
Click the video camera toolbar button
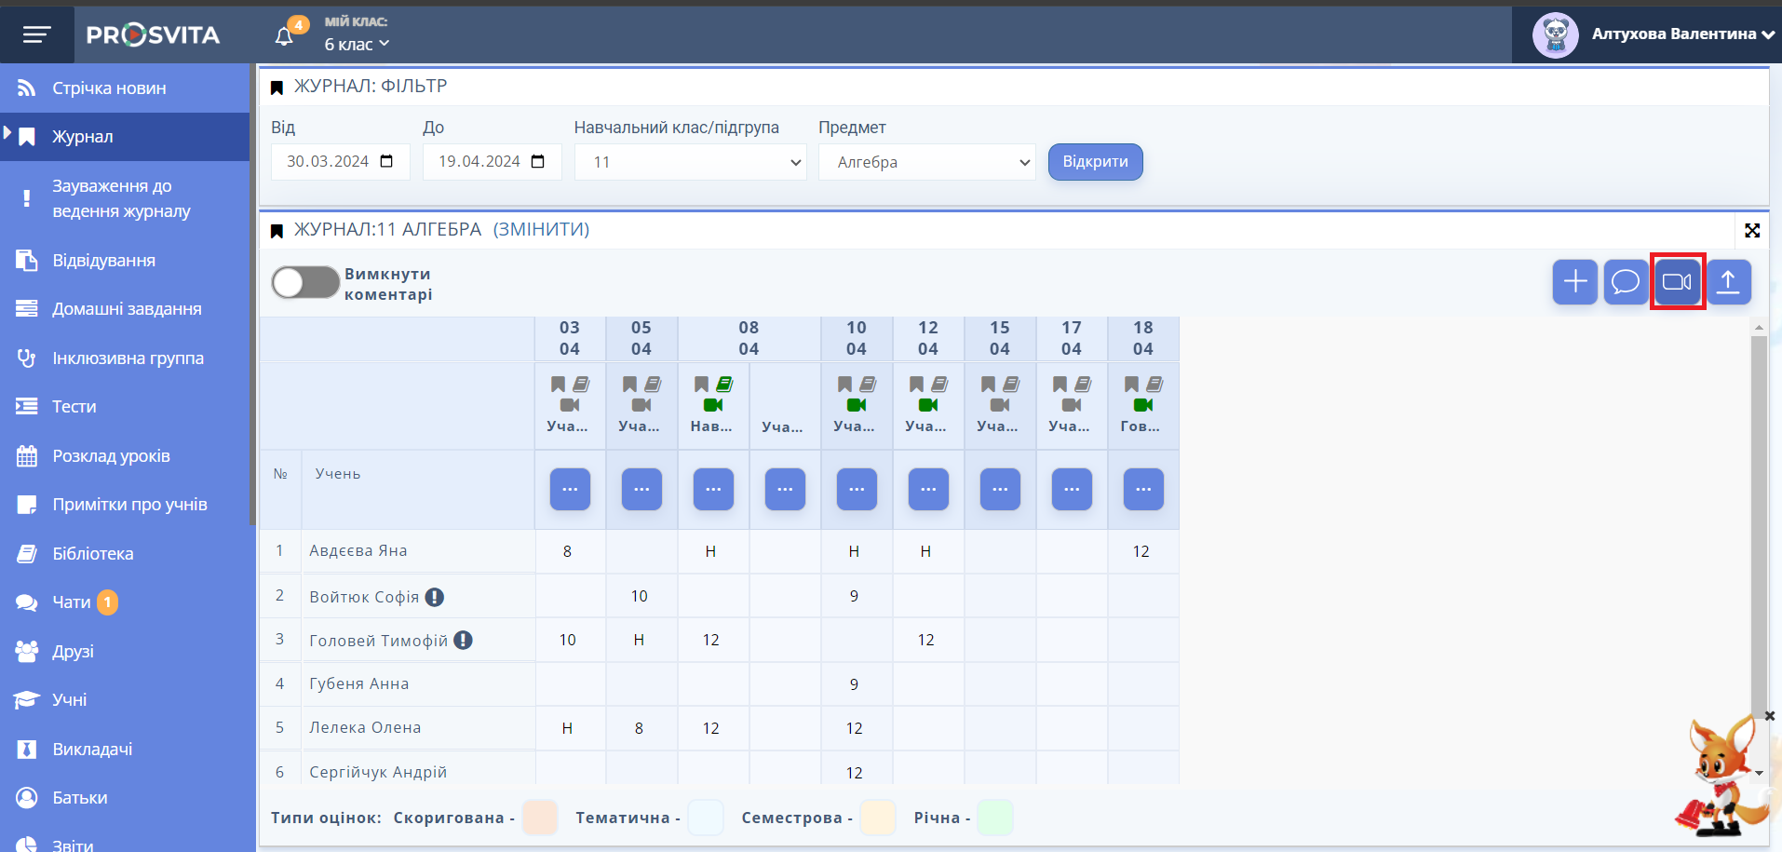tap(1677, 281)
